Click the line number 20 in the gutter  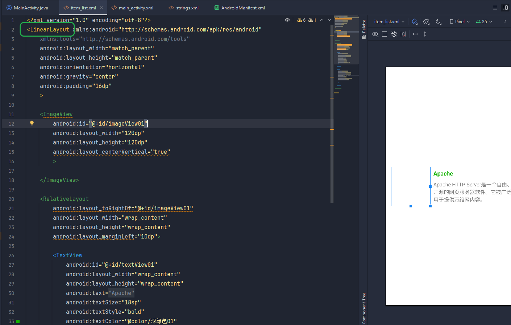pyautogui.click(x=11, y=199)
